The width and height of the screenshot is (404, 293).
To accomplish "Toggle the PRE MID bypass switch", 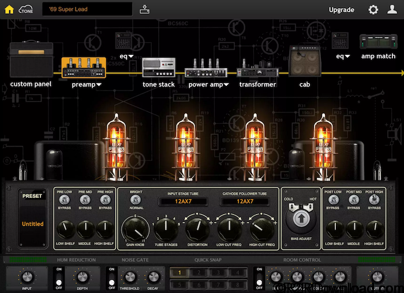I will 85,200.
